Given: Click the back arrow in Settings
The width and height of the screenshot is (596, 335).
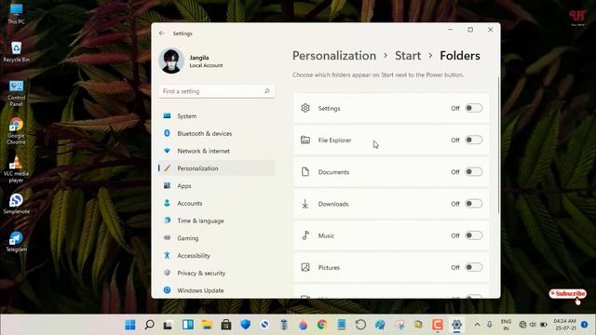Looking at the screenshot, I should click(161, 33).
